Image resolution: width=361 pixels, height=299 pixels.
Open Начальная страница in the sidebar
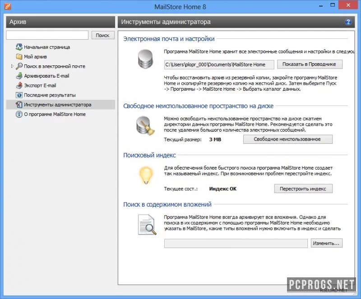pyautogui.click(x=47, y=47)
